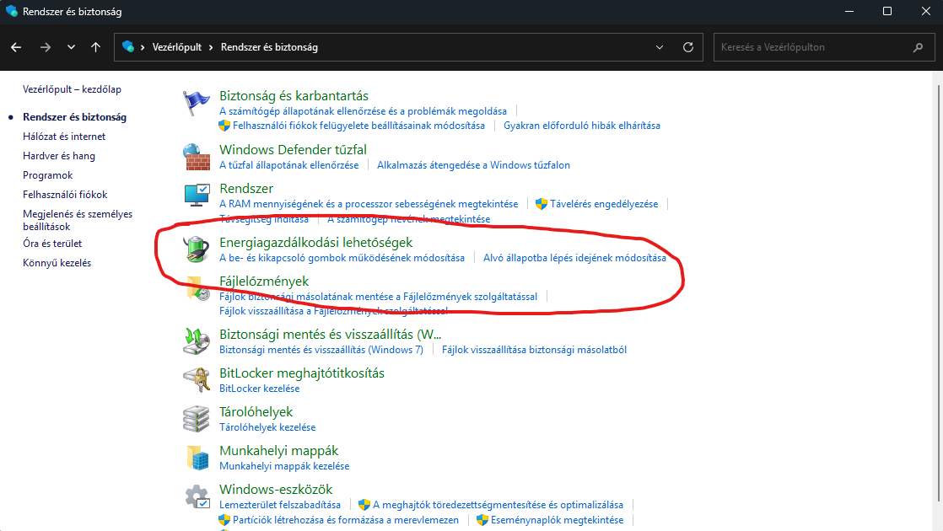Open Alvó állapotba lépés idejének módosítása

(x=574, y=258)
